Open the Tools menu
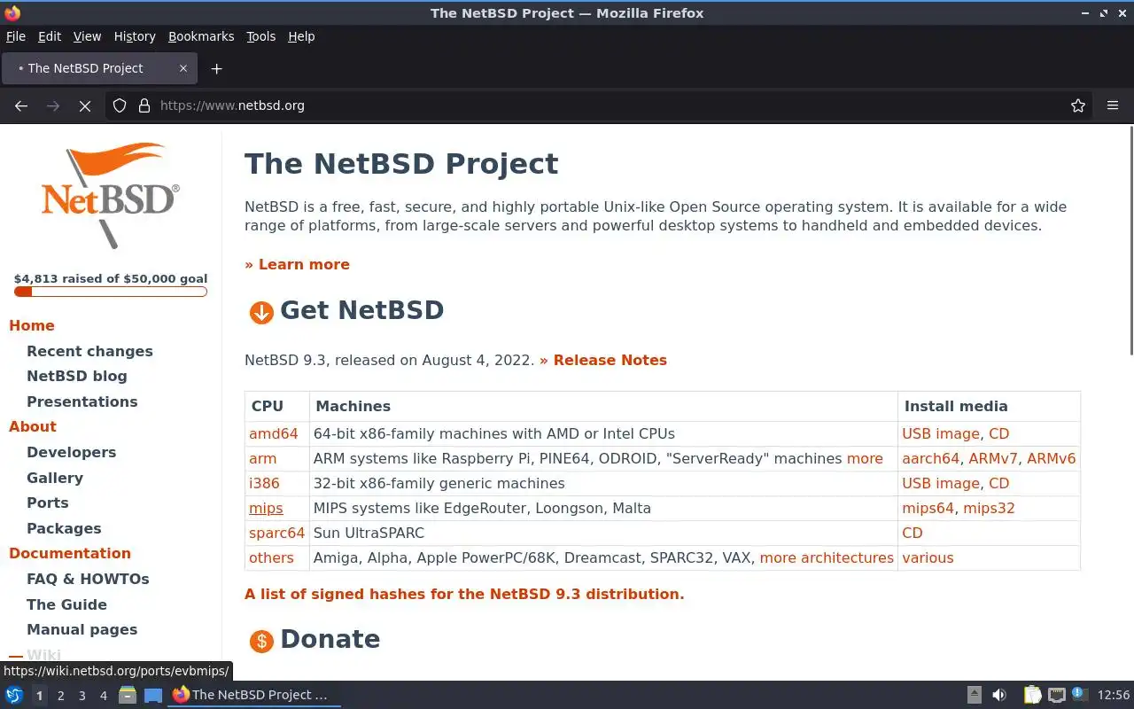Image resolution: width=1134 pixels, height=709 pixels. click(260, 36)
